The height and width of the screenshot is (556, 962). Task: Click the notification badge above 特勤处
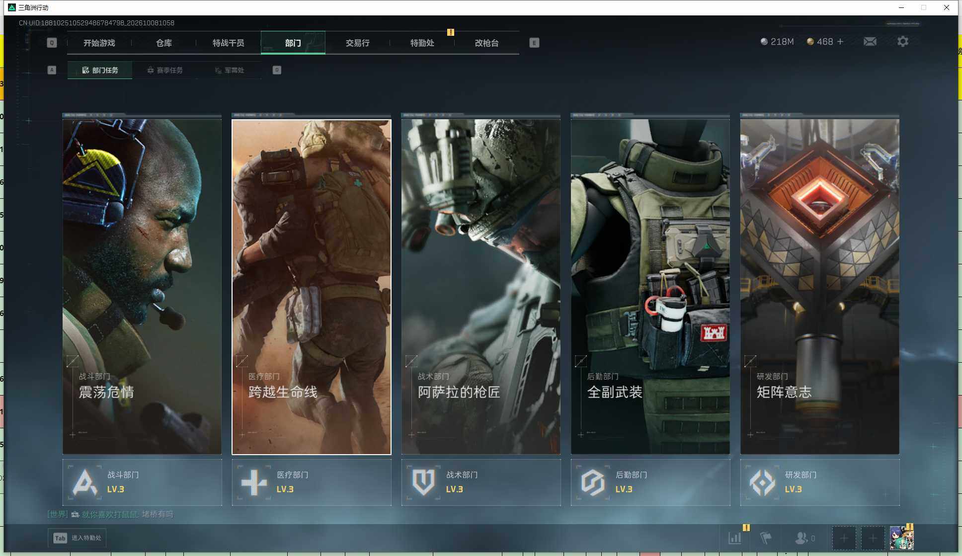pyautogui.click(x=451, y=32)
